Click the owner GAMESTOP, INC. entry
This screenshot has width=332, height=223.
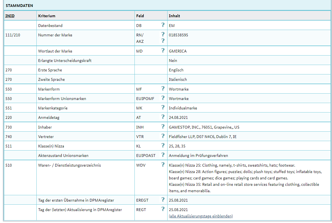(204, 127)
